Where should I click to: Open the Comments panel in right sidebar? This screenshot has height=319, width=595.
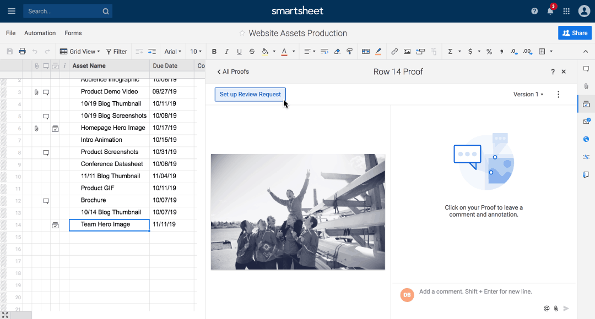pyautogui.click(x=586, y=69)
